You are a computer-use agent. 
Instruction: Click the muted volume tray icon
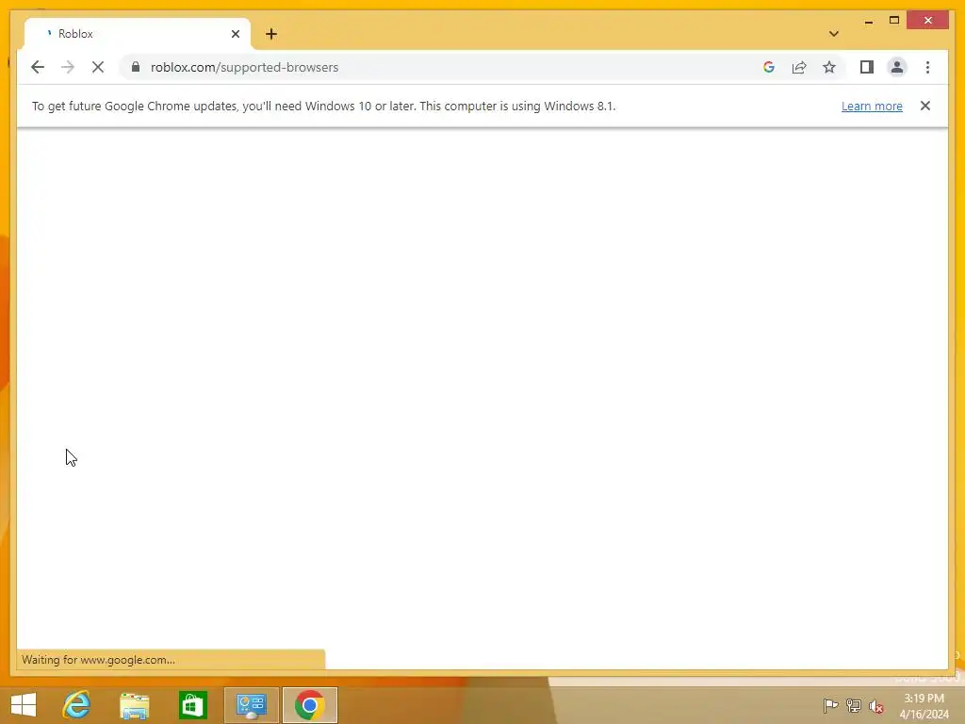coord(876,706)
